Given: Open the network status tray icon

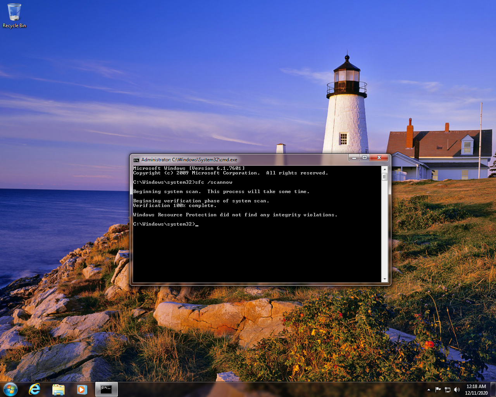Looking at the screenshot, I should click(x=448, y=390).
